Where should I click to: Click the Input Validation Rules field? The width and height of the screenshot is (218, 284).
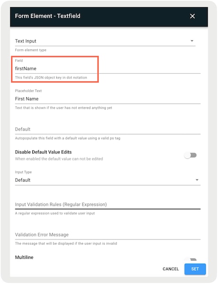click(x=108, y=204)
